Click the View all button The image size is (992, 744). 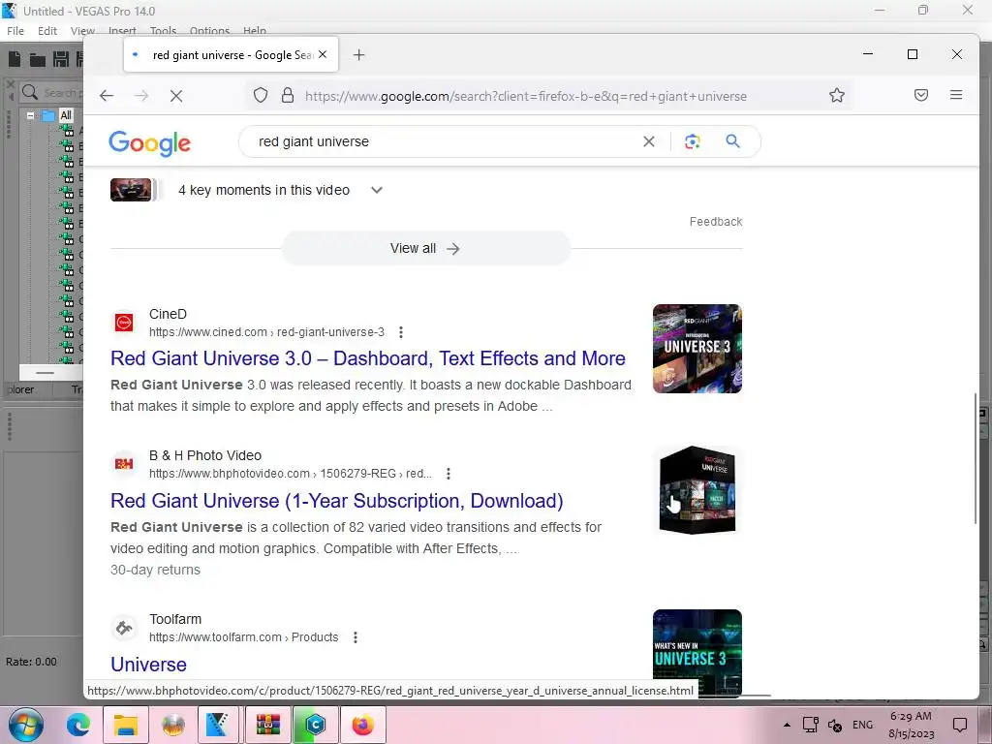pos(425,249)
